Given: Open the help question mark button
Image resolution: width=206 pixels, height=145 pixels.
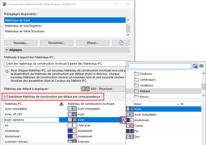Looking at the screenshot, I should tap(116, 4).
